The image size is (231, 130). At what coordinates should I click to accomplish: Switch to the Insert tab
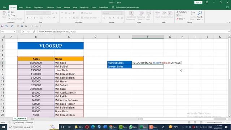click(x=21, y=7)
